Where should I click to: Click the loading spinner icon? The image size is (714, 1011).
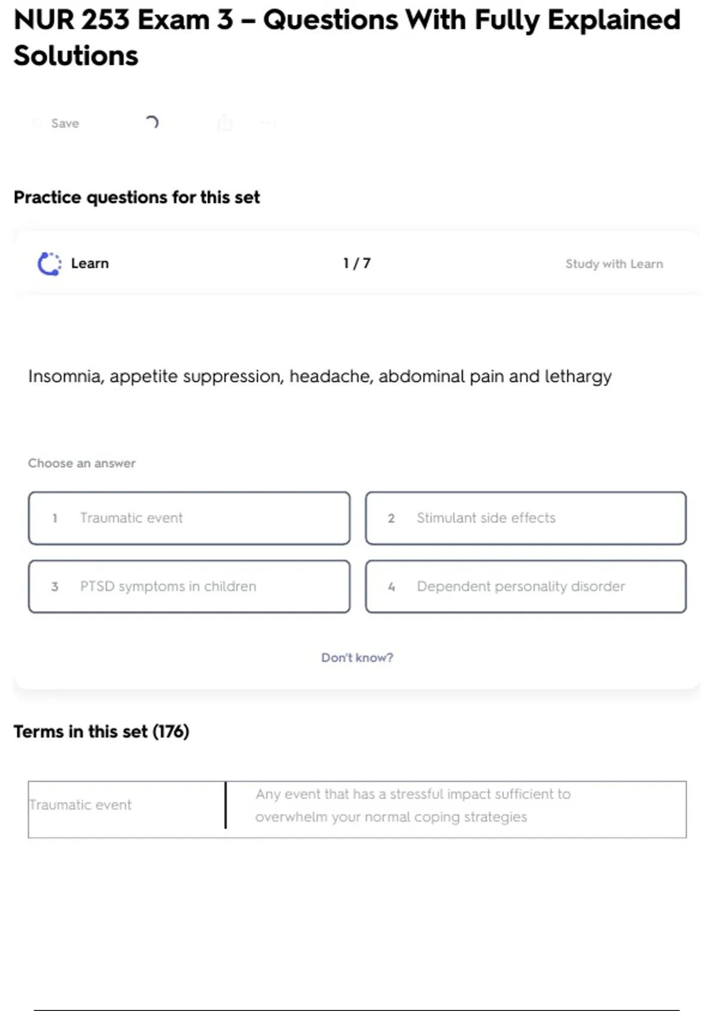tap(152, 123)
